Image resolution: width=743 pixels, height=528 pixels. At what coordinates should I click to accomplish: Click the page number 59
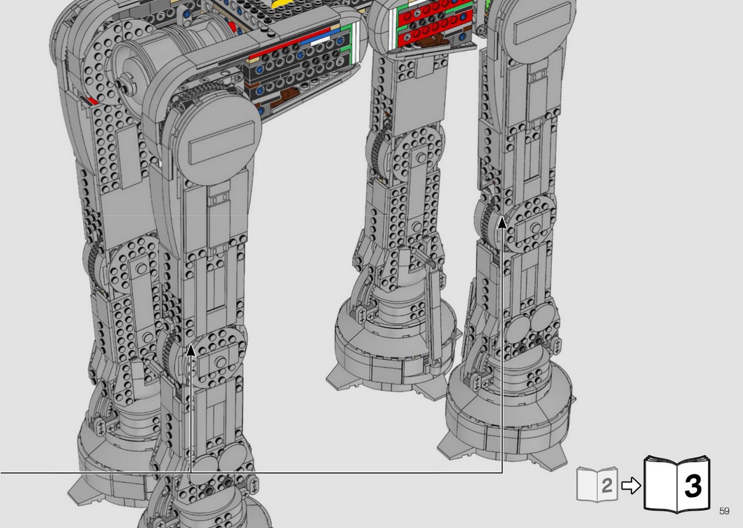pyautogui.click(x=724, y=511)
